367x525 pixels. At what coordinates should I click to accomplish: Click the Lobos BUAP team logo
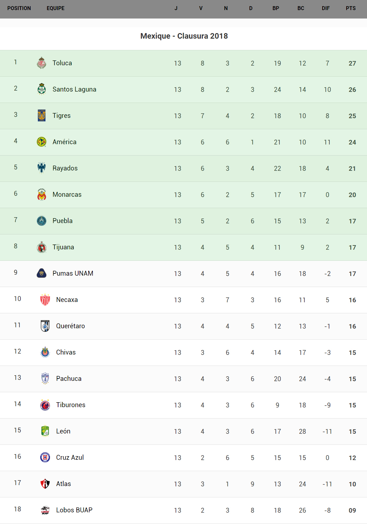click(x=45, y=510)
